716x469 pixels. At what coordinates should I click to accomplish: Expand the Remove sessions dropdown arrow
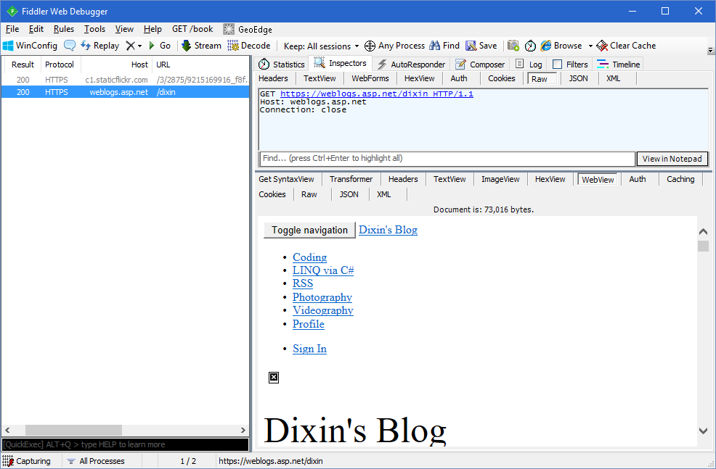click(139, 46)
